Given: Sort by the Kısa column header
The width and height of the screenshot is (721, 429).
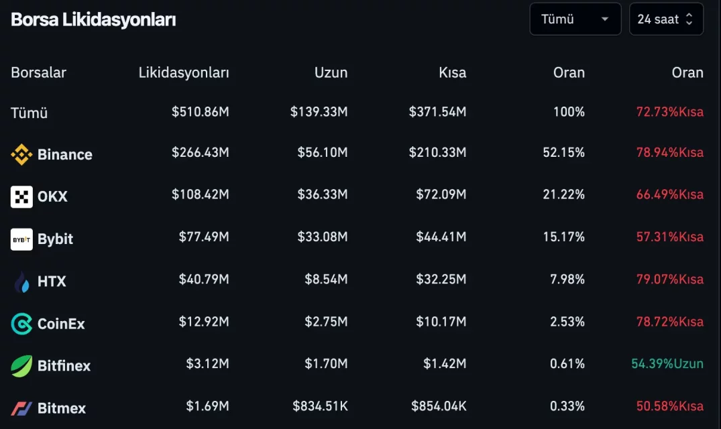Looking at the screenshot, I should click(452, 72).
